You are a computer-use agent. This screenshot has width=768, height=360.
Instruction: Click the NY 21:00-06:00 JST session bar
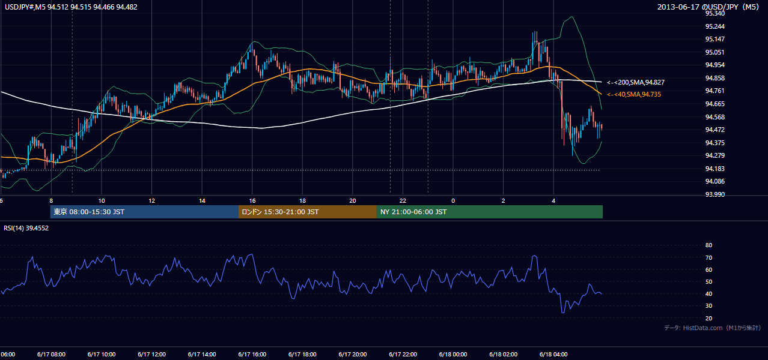coord(490,212)
